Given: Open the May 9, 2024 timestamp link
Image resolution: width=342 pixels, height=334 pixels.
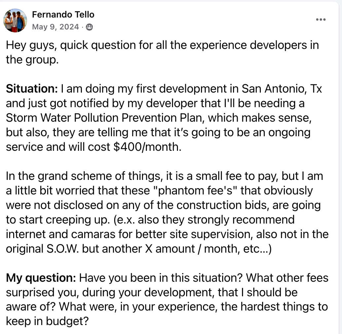Looking at the screenshot, I should [x=55, y=27].
